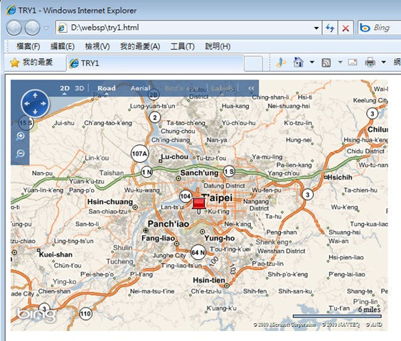The height and width of the screenshot is (341, 401).
Task: Pan the map up with compass arrow
Action: [35, 95]
